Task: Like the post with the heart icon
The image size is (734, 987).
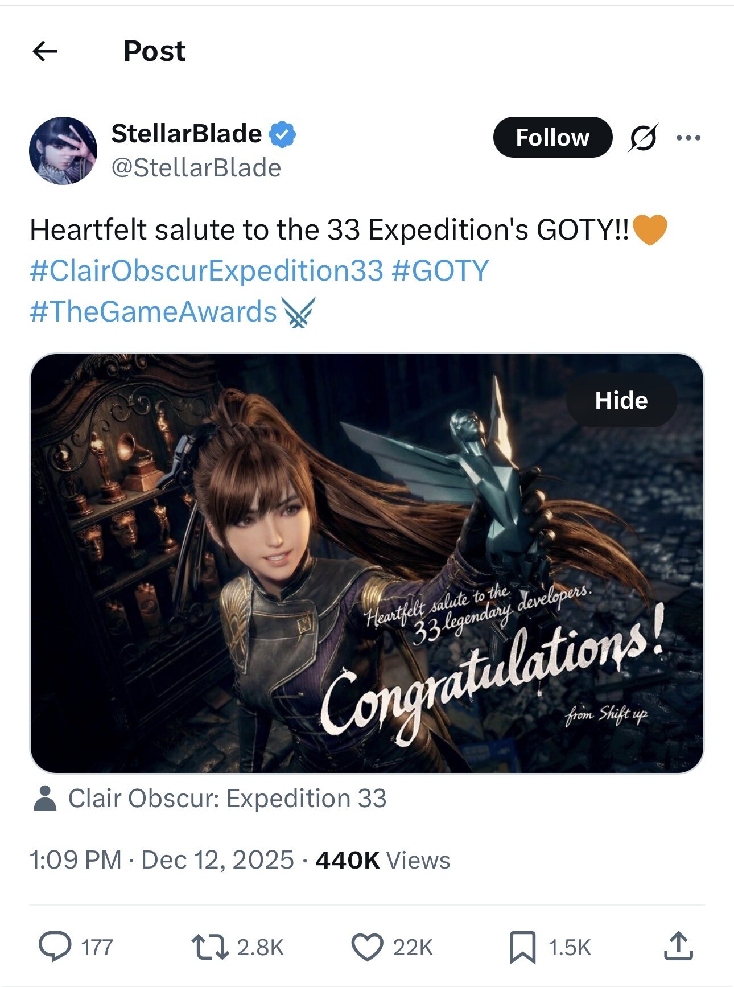Action: coord(367,947)
